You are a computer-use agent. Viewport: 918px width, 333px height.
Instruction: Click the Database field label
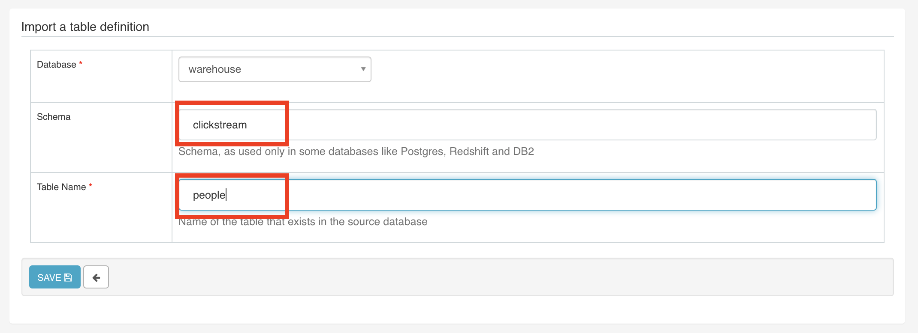coord(56,65)
